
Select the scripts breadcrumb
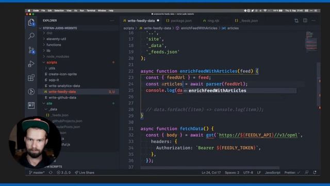[128, 28]
